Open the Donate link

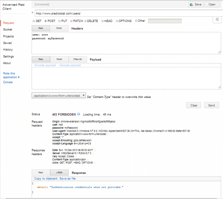[8, 82]
